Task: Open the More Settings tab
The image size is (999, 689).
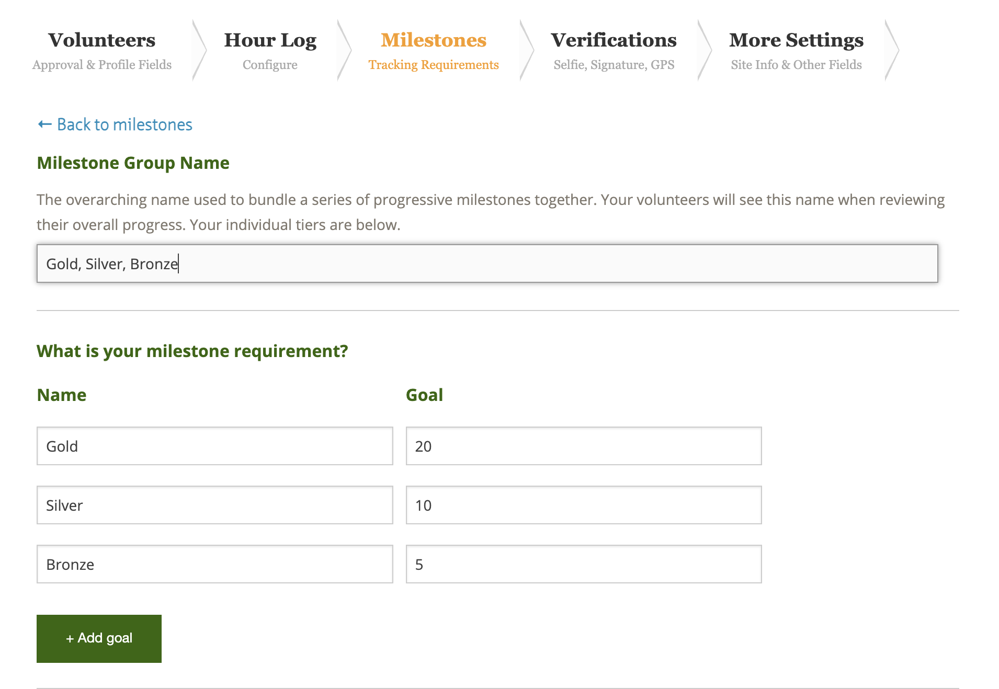Action: 796,50
